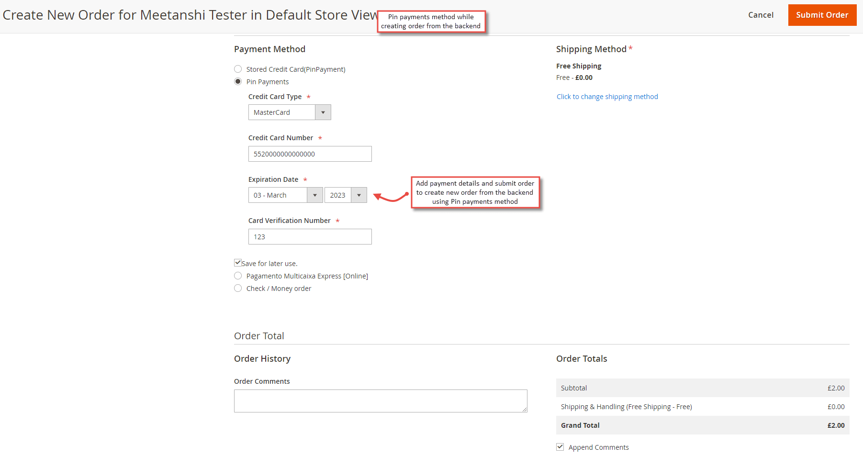
Task: Click inside the Order Comments text area
Action: pyautogui.click(x=380, y=400)
